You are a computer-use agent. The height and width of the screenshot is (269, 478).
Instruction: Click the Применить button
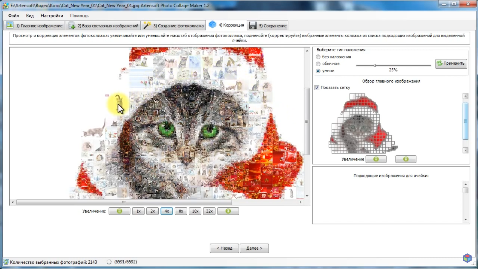pyautogui.click(x=451, y=63)
